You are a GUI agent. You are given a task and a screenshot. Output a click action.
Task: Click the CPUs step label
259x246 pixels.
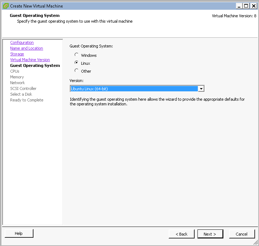15,71
